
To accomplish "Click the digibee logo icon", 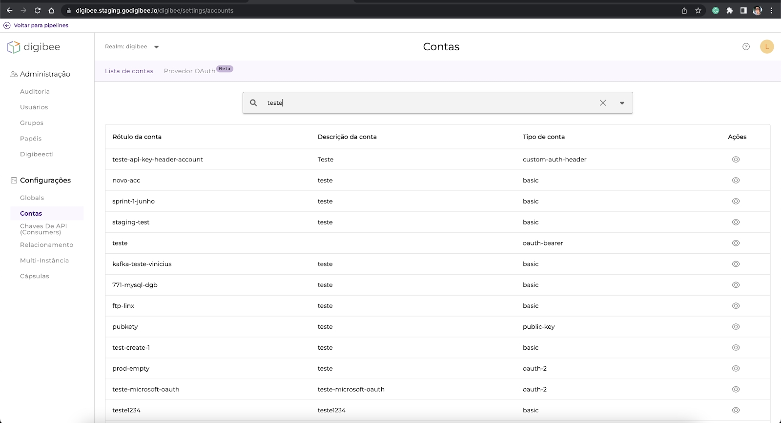I will [14, 47].
